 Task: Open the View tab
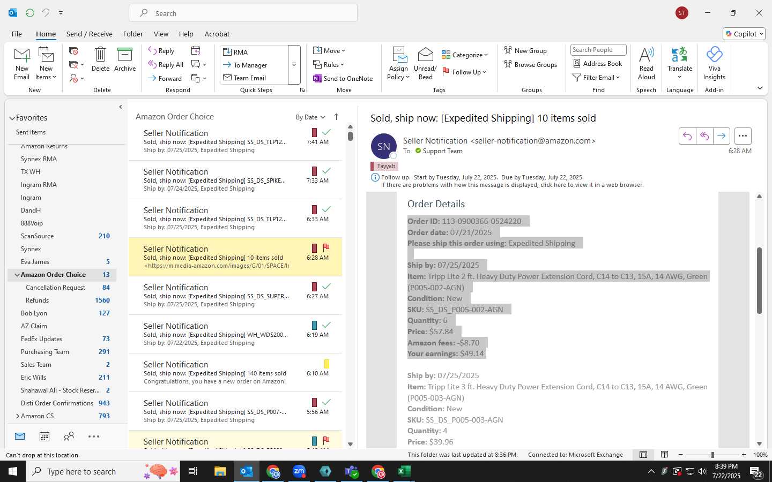(x=161, y=34)
